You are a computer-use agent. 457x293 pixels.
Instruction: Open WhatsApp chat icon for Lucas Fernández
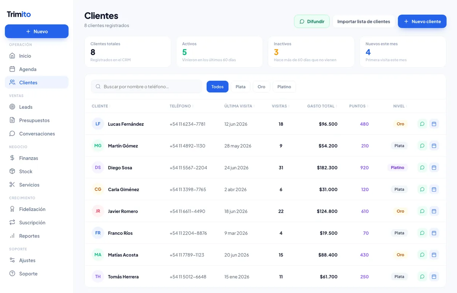(422, 124)
